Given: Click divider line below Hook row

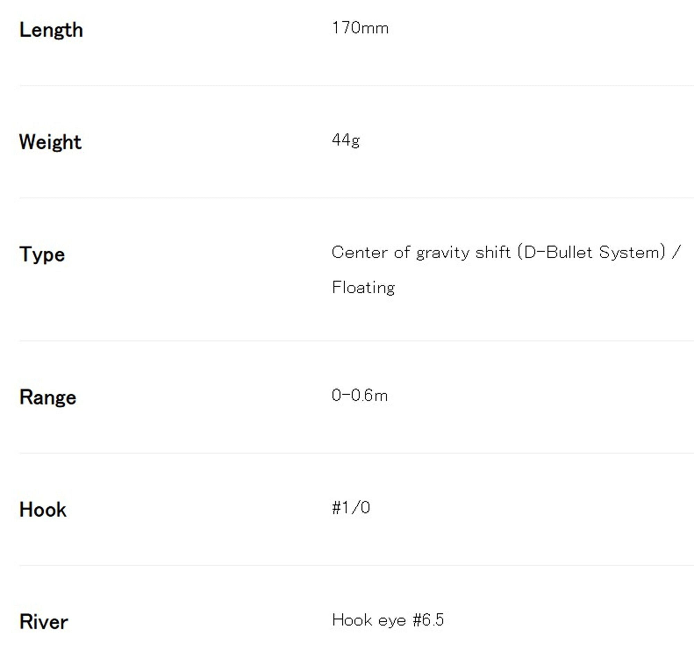Looking at the screenshot, I should click(x=356, y=565).
